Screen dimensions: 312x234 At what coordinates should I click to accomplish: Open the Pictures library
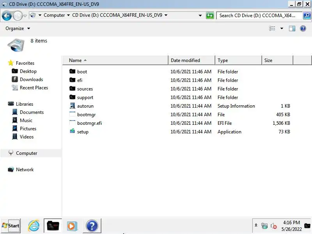(24, 128)
